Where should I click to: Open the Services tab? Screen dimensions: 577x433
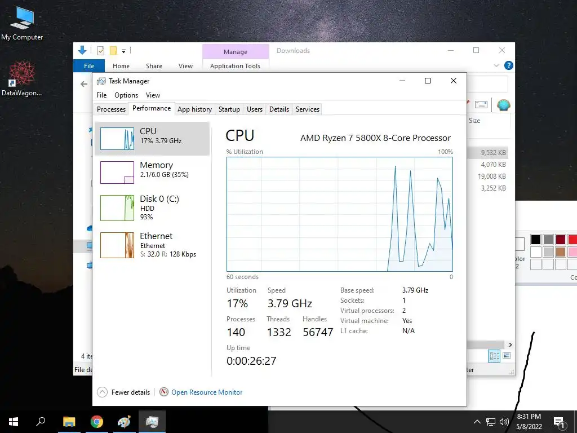click(x=308, y=109)
